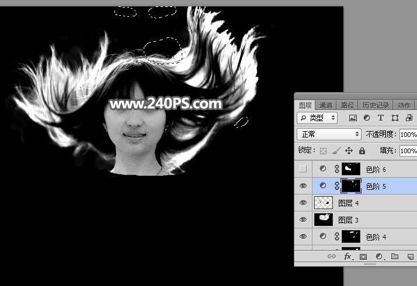Open the new adjustment layer menu
417x286 pixels.
(x=379, y=256)
